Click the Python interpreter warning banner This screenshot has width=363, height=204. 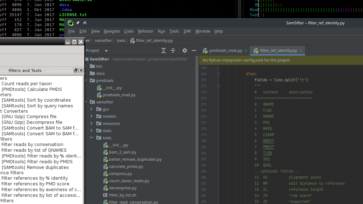pos(246,60)
